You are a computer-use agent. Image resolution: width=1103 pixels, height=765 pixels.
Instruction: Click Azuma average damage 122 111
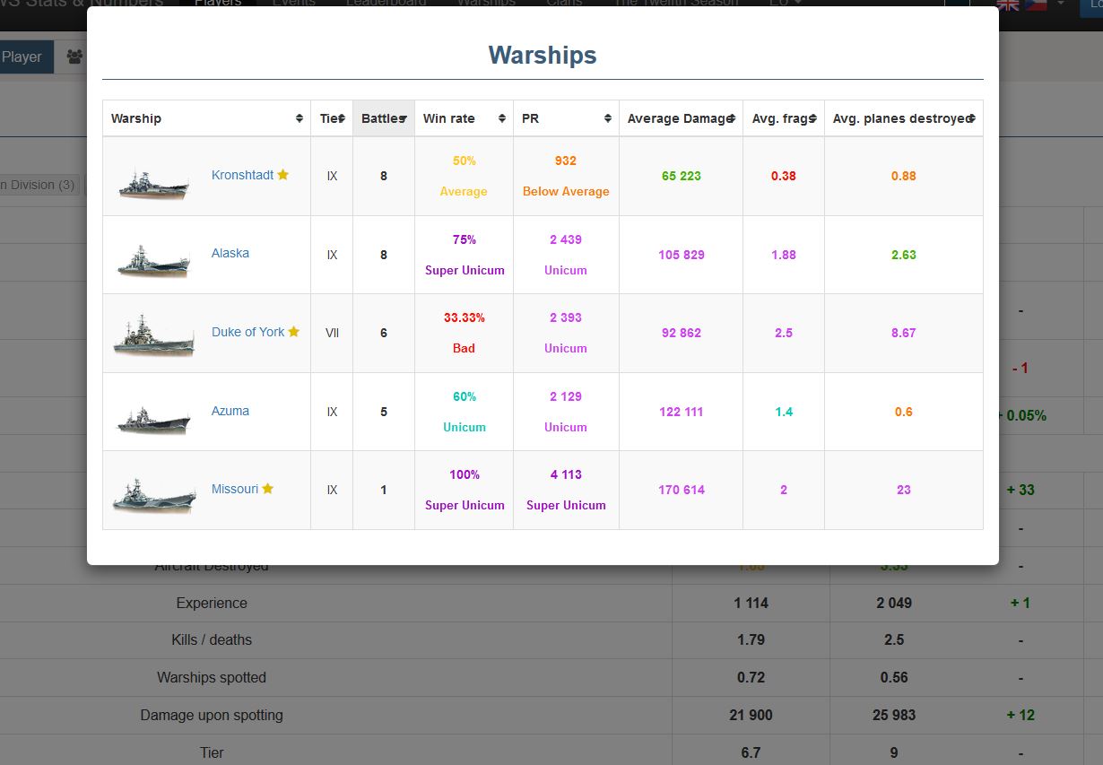[682, 412]
